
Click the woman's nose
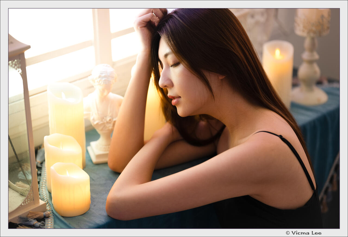163,81
